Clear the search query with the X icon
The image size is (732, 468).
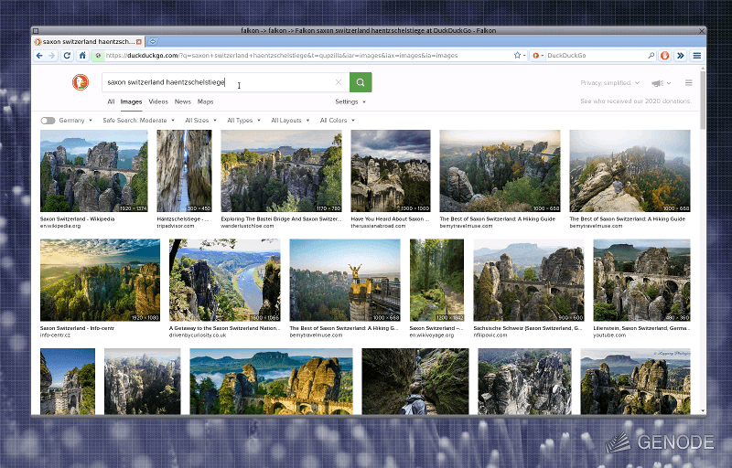click(x=339, y=82)
